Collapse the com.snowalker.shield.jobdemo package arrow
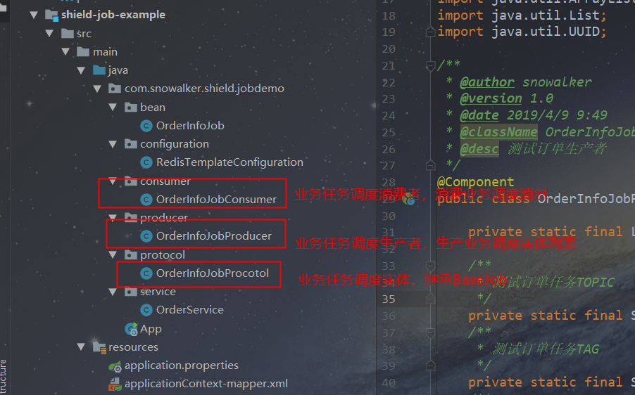 [x=97, y=89]
